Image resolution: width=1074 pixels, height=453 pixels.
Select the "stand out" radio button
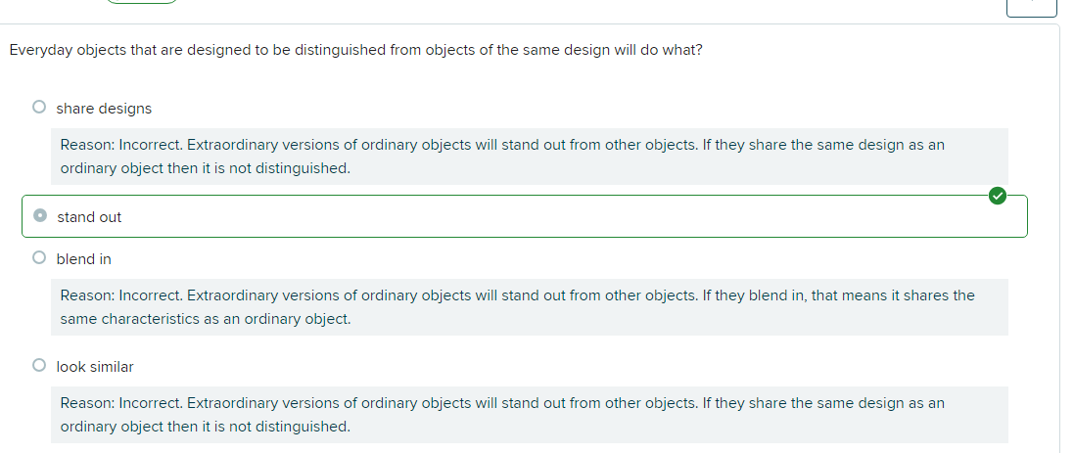(39, 216)
